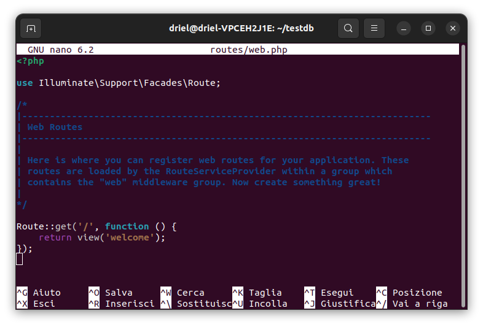Image resolution: width=483 pixels, height=327 pixels.
Task: Click the ^W Cerca search shortcut
Action: point(183,293)
